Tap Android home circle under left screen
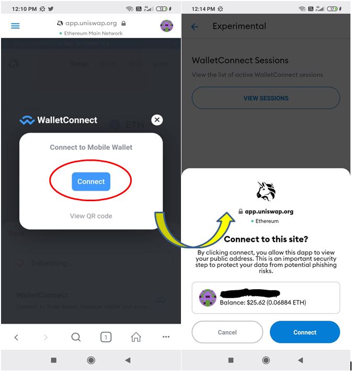The height and width of the screenshot is (371, 352). (91, 361)
